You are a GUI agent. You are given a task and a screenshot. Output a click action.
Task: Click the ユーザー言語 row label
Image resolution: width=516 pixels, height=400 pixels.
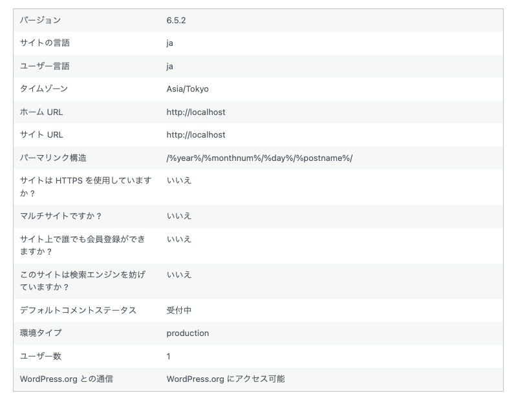pos(45,66)
